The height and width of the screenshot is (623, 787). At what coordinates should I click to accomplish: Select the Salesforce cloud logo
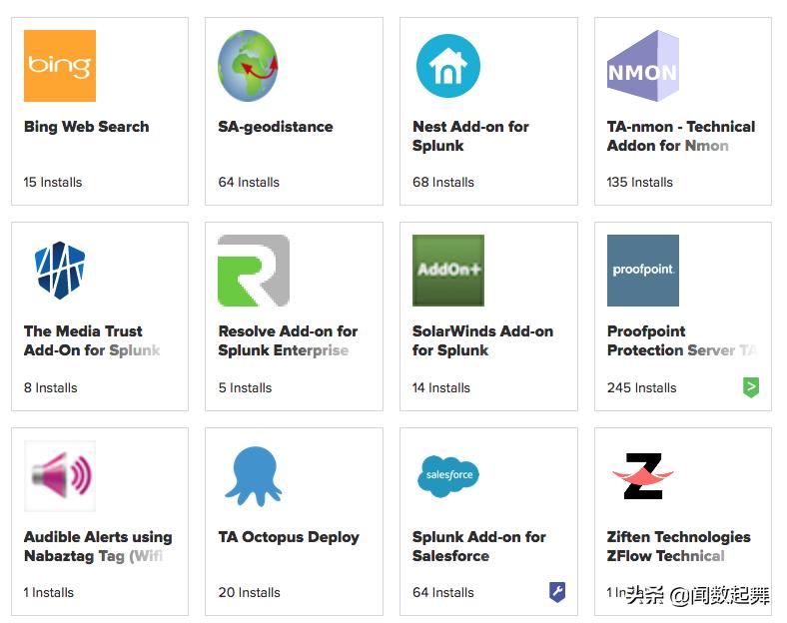tap(448, 476)
